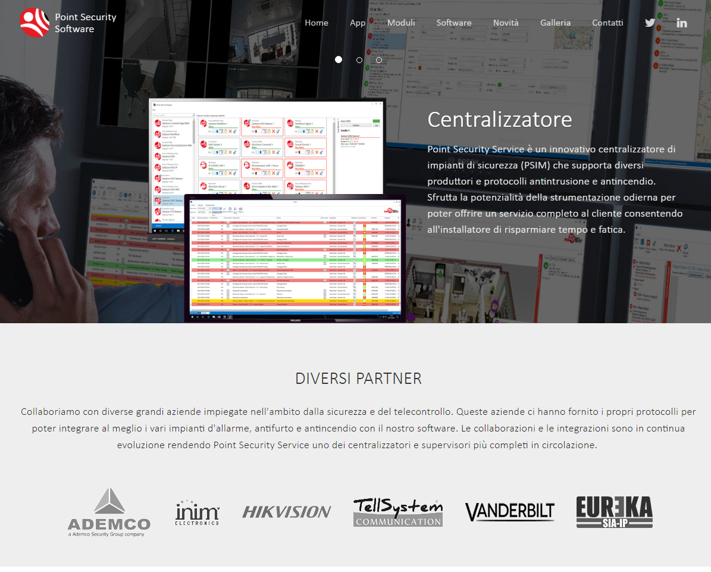Open the App menu item
The width and height of the screenshot is (711, 572).
pyautogui.click(x=358, y=23)
